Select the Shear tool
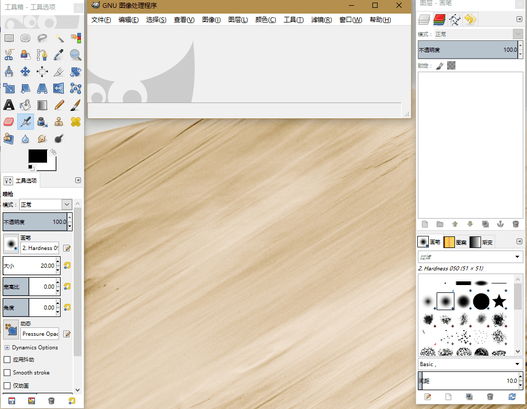This screenshot has height=409, width=527. point(26,88)
